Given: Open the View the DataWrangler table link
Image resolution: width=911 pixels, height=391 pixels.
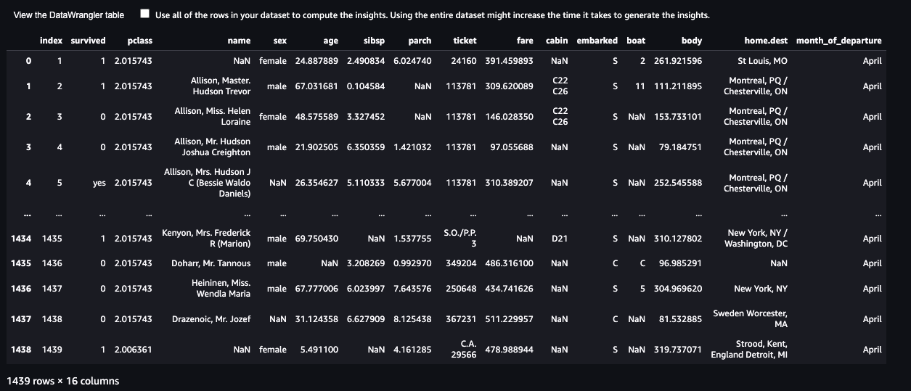Looking at the screenshot, I should tap(69, 15).
